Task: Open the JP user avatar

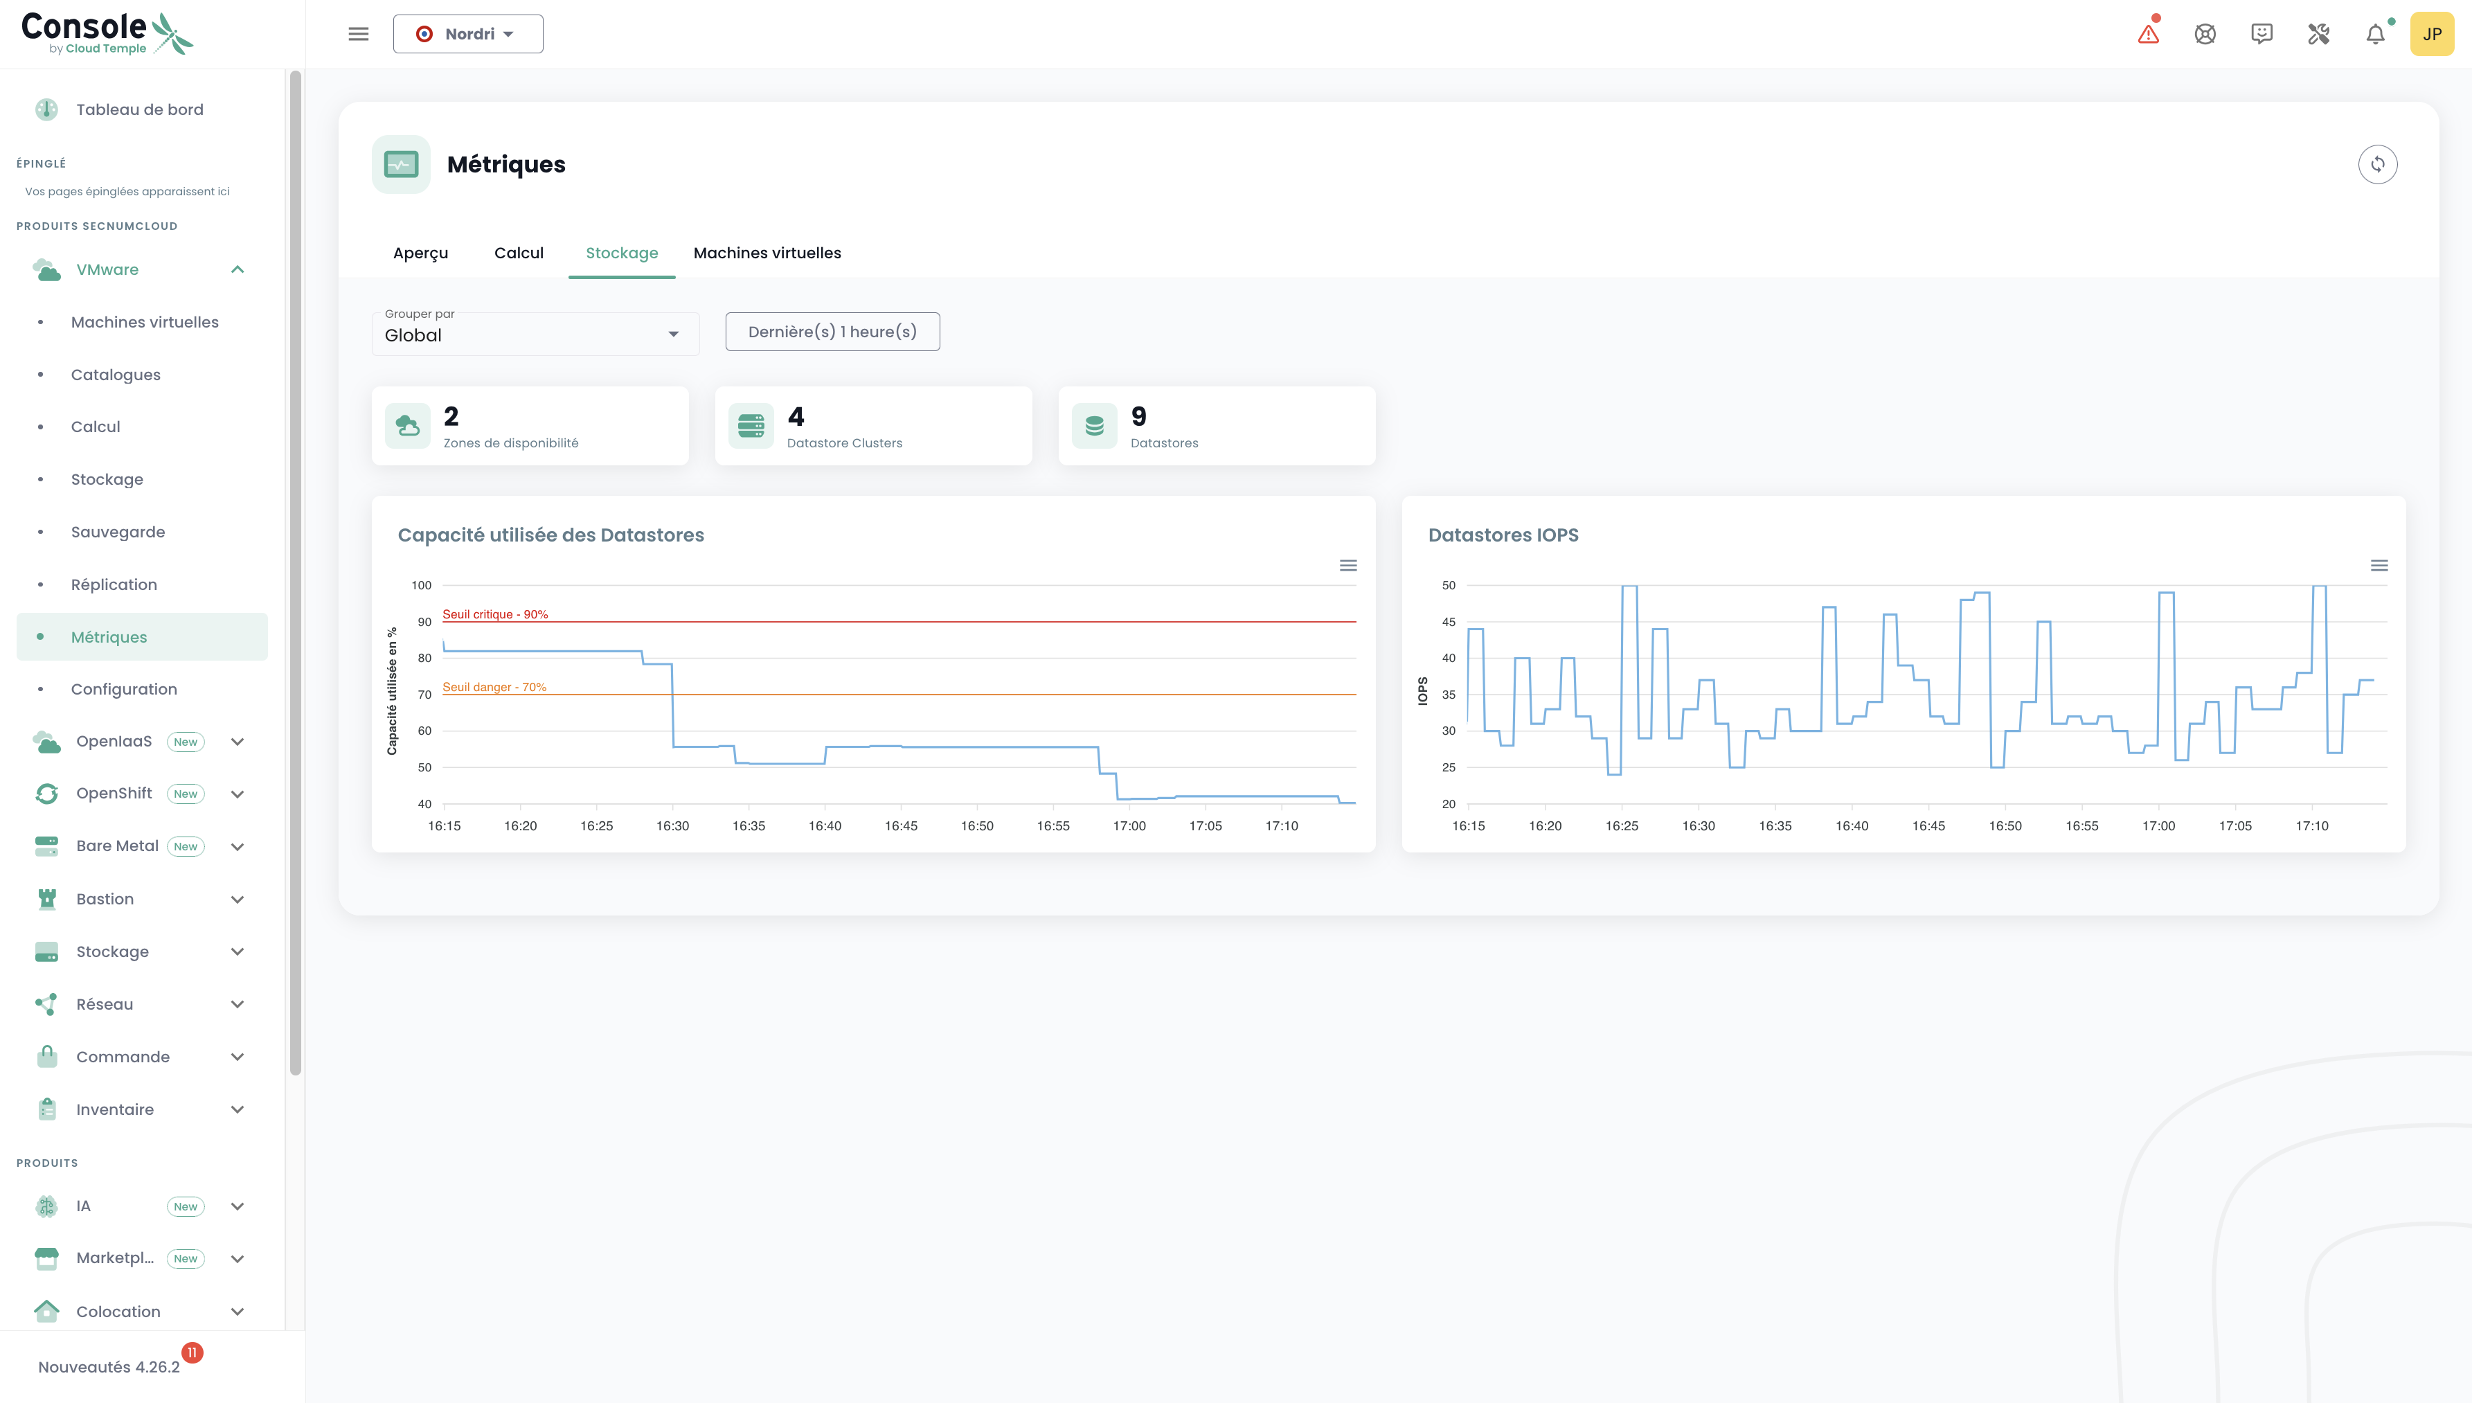Action: click(2430, 35)
